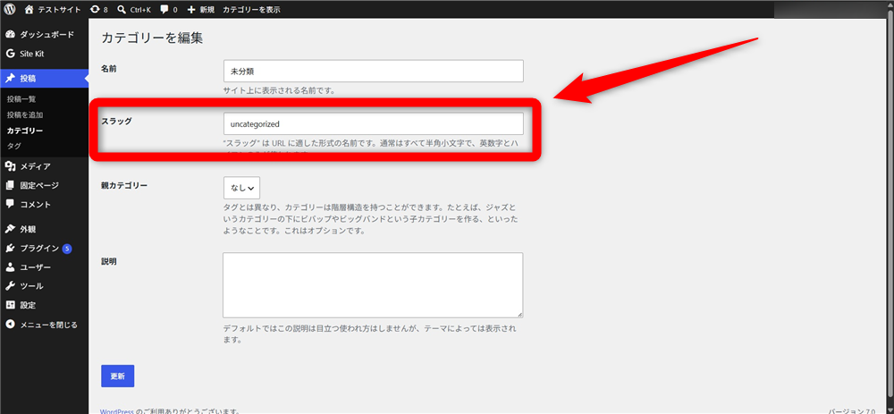Image resolution: width=894 pixels, height=414 pixels.
Task: Open カテゴリーを表示 in the top bar
Action: (251, 10)
